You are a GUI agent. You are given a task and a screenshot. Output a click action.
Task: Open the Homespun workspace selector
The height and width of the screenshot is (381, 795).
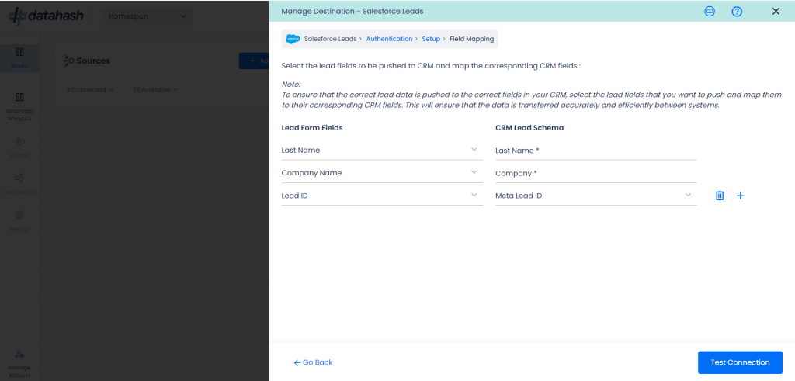[x=147, y=16]
